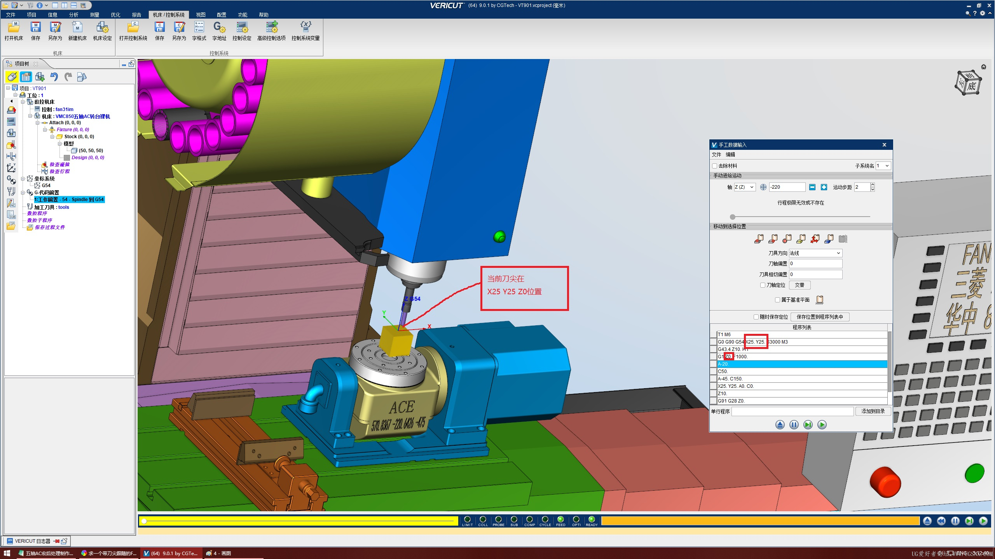Enable the 去除材料 checkbox
This screenshot has width=995, height=559.
(715, 166)
